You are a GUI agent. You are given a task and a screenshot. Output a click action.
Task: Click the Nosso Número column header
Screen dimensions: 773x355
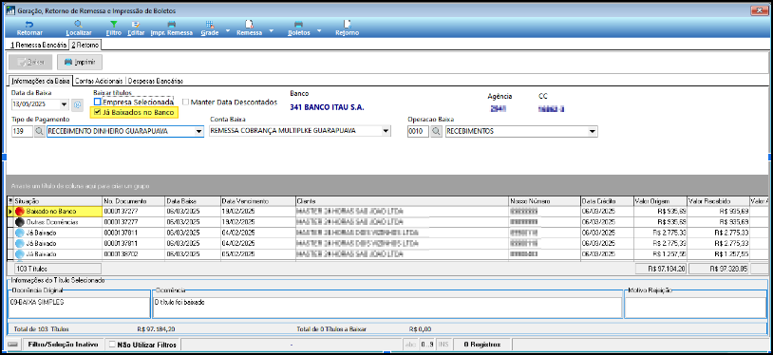click(544, 201)
